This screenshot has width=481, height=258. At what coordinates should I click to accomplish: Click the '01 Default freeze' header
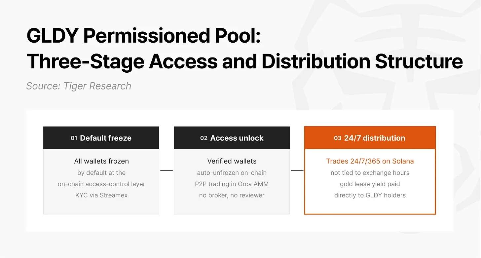101,138
